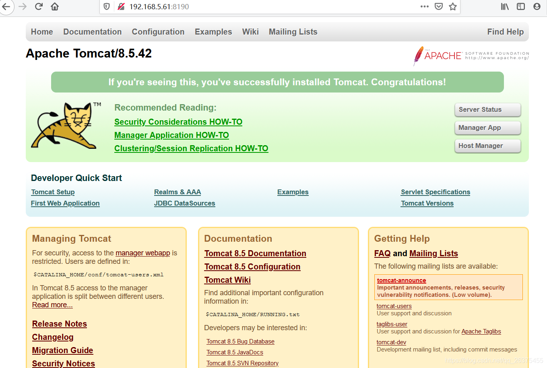Screen dimensions: 547x368
Task: Open Mailing Lists in the top navigation
Action: 293,32
